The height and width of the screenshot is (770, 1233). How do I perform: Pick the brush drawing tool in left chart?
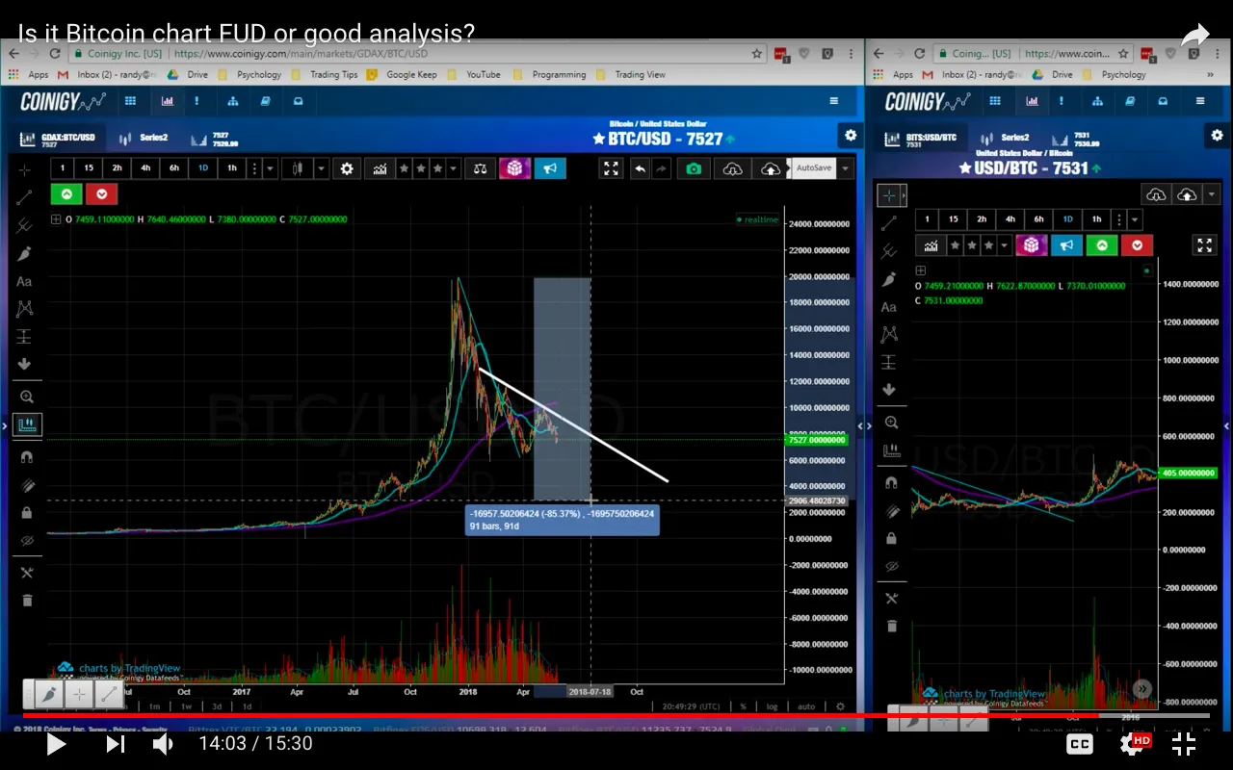24,253
